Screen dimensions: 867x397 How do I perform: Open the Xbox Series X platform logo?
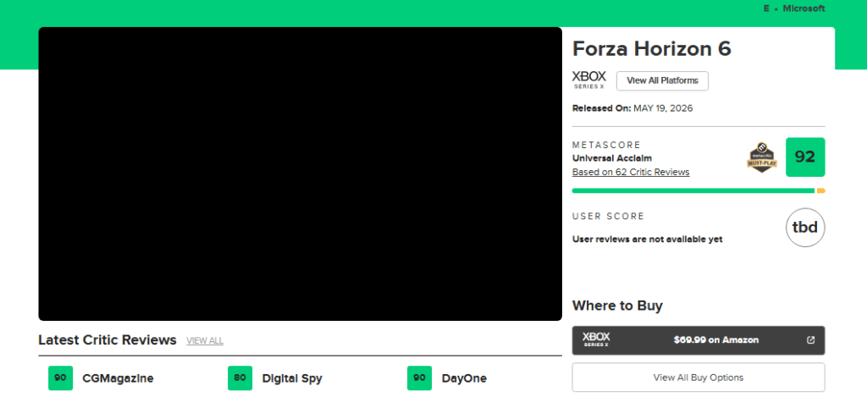coord(589,80)
